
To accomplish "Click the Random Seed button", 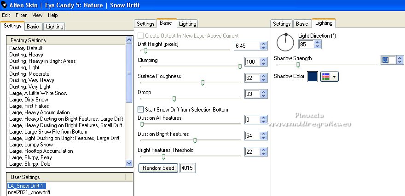I will click(x=158, y=168).
